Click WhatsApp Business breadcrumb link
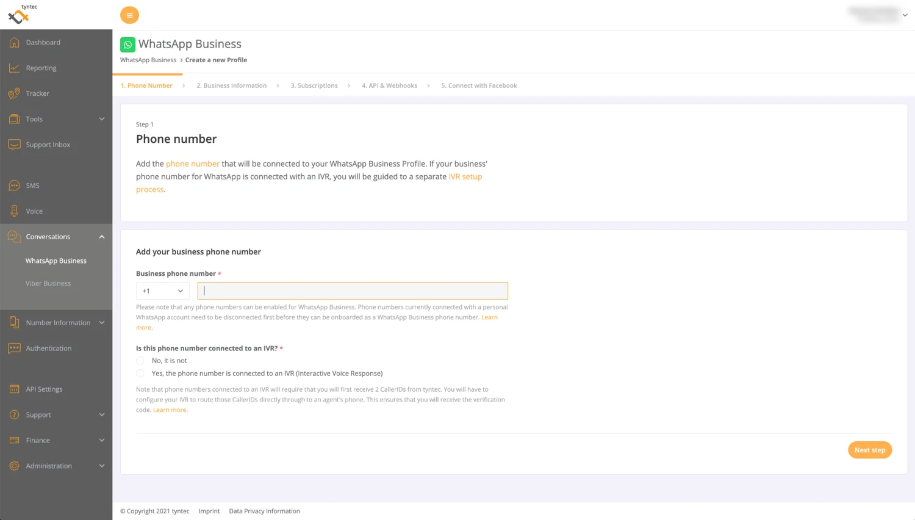The width and height of the screenshot is (915, 520). [x=148, y=60]
